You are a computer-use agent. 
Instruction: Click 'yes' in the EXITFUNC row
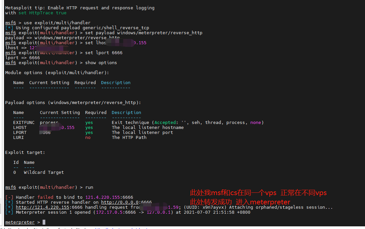89,123
